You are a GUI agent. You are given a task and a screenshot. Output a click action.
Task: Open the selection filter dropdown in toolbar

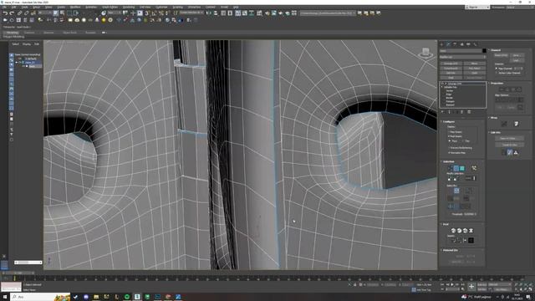tap(45, 13)
